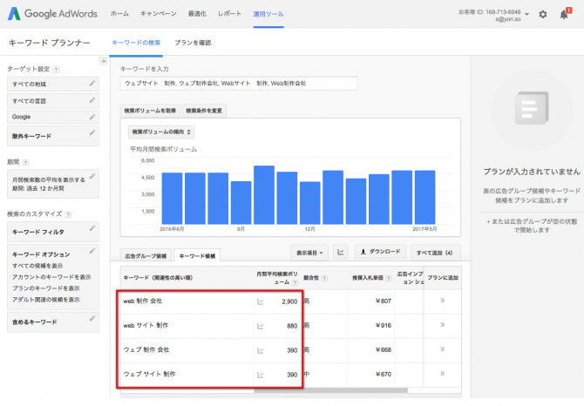
Task: Click アダルト関連の候補を表示 option text
Action: point(46,300)
